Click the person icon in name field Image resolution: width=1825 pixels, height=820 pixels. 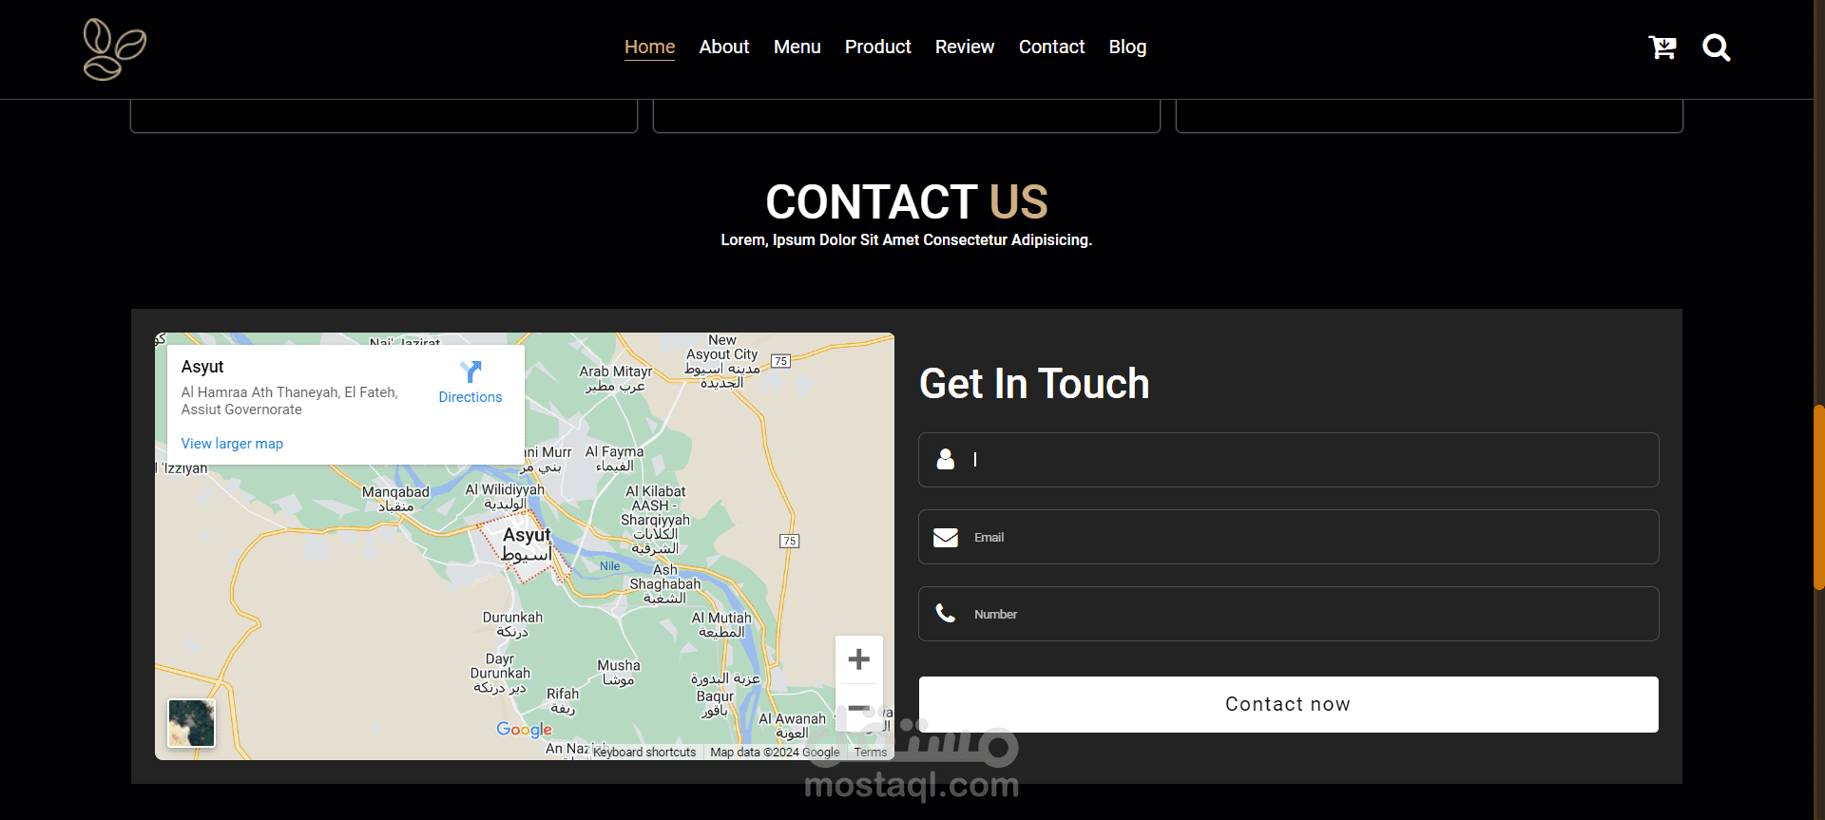[946, 460]
